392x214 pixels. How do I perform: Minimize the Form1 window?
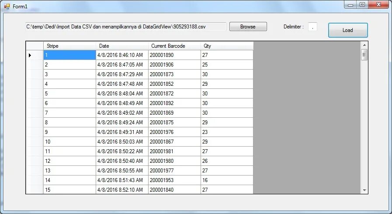click(350, 5)
